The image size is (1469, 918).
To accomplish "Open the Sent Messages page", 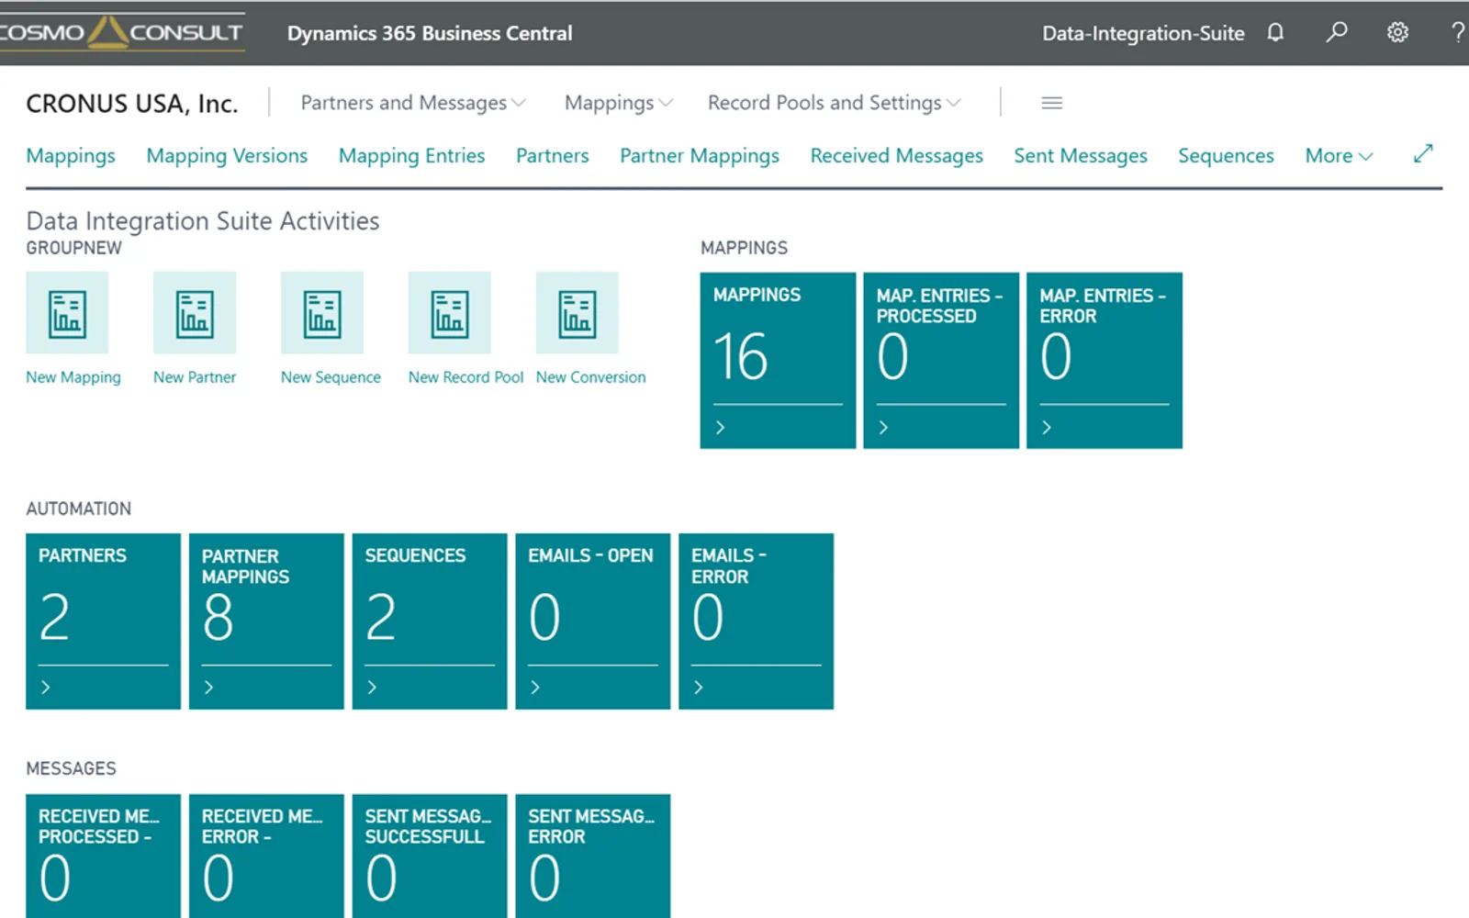I will click(x=1081, y=156).
